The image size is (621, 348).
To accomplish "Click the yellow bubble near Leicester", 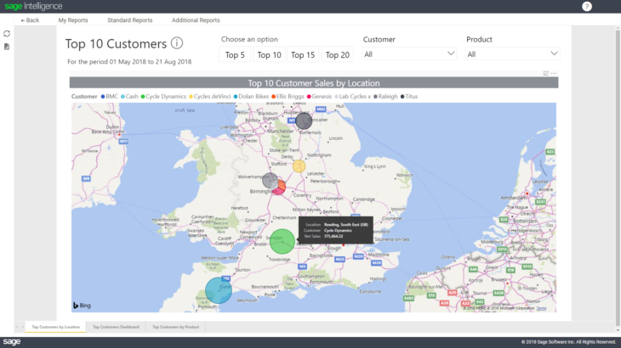I will pyautogui.click(x=299, y=166).
